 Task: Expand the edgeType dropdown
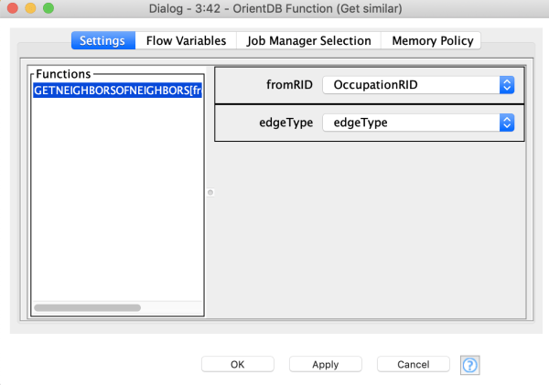click(x=418, y=123)
